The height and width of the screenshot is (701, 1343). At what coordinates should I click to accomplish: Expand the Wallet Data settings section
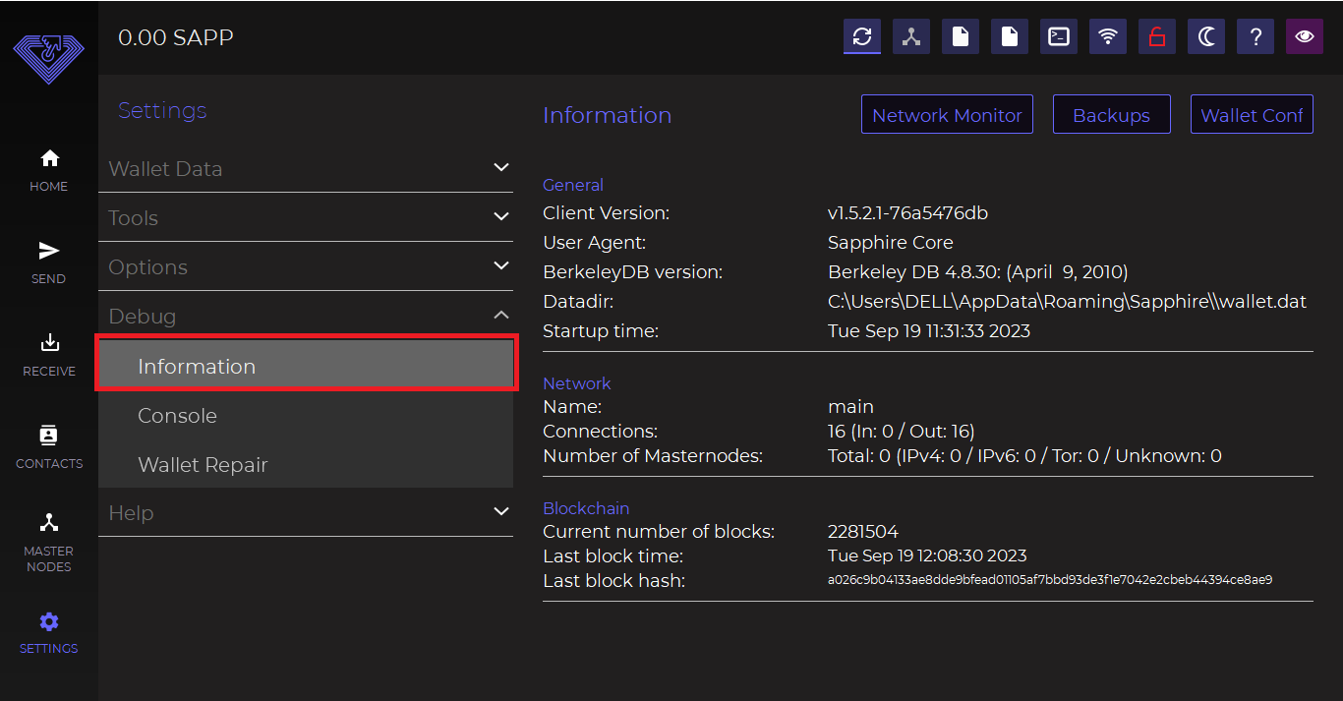coord(306,168)
